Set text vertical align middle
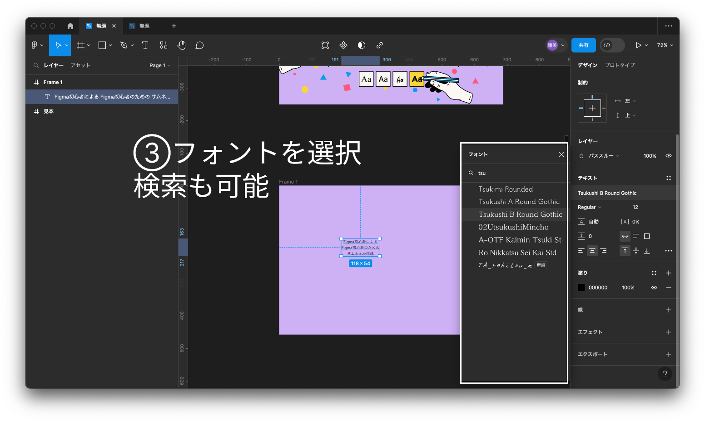Image resolution: width=705 pixels, height=422 pixels. 636,251
